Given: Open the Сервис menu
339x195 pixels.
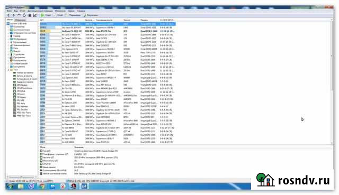Looking at the screenshot, I should [x=71, y=11].
